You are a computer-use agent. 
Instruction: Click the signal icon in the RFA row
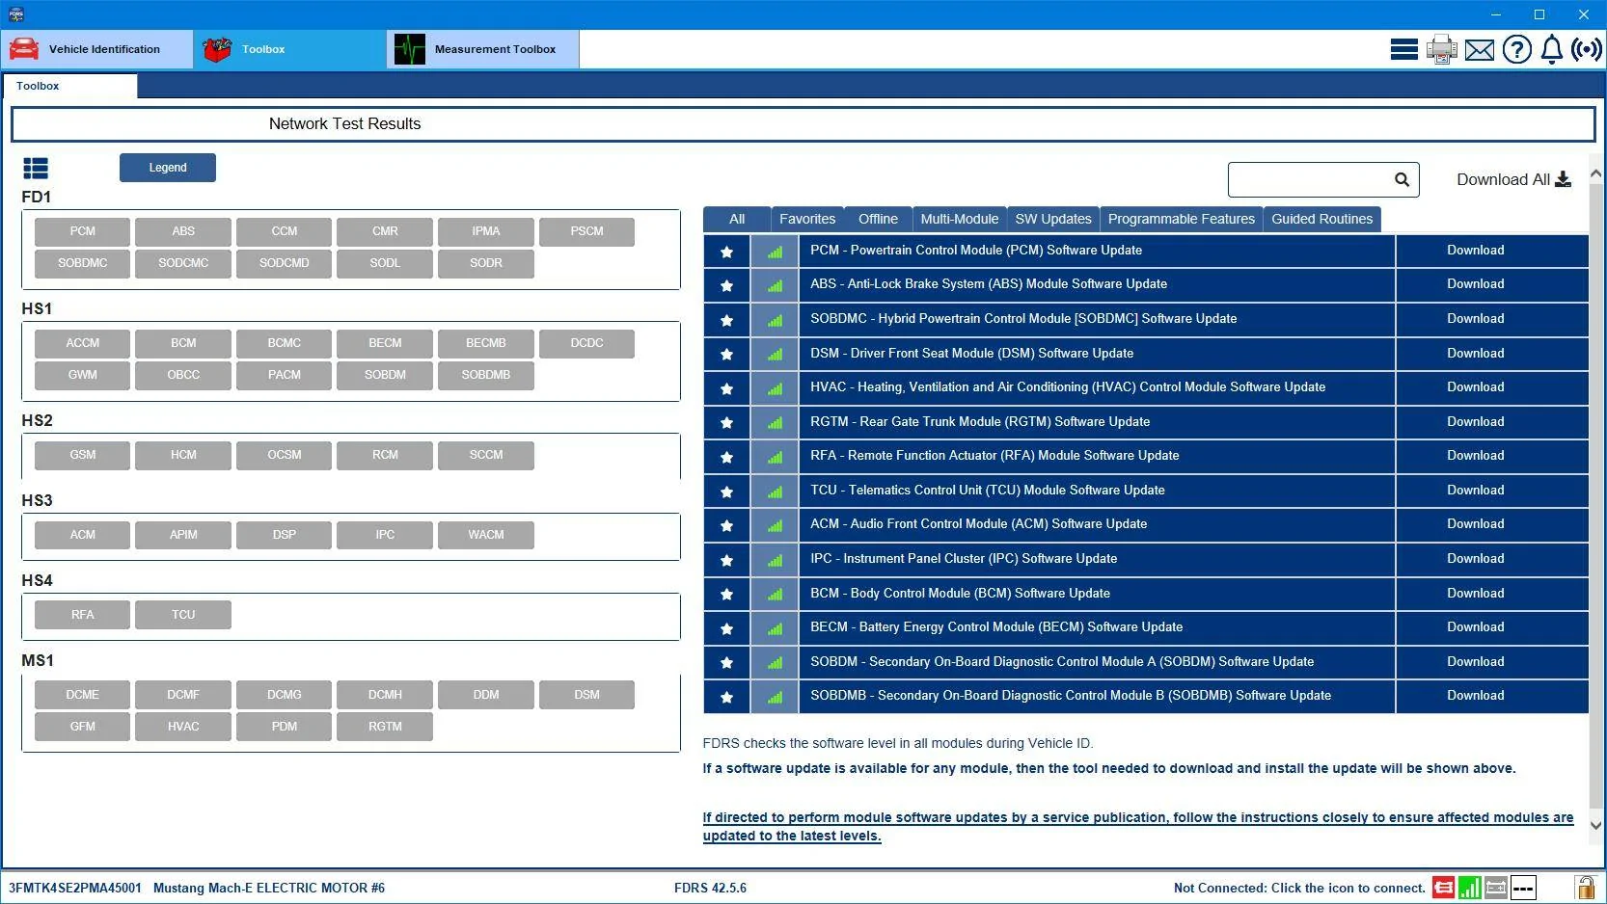click(775, 457)
